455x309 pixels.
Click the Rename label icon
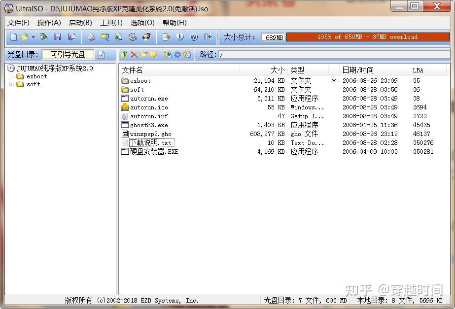click(153, 55)
